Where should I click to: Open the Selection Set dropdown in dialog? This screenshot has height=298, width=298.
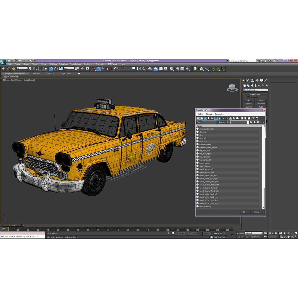(248, 122)
